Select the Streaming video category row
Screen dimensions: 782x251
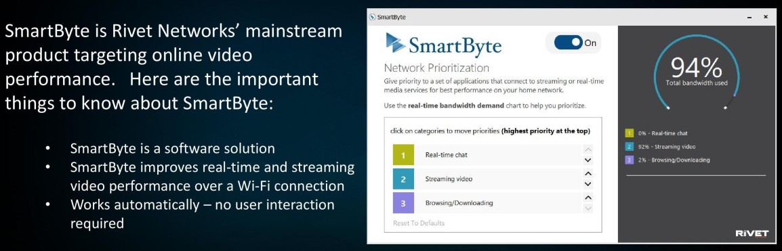(493, 179)
